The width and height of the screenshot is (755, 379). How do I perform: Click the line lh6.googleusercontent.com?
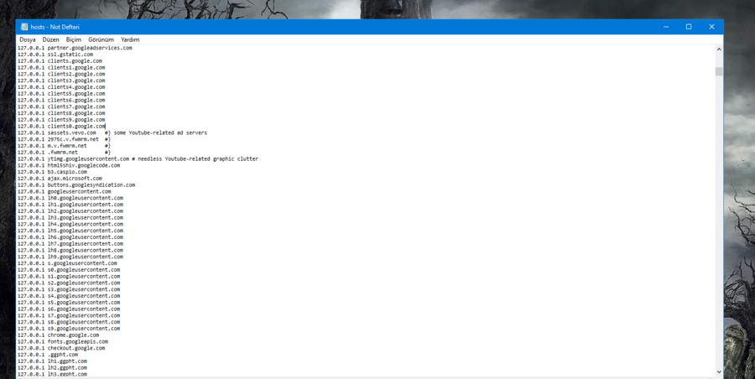(x=70, y=236)
